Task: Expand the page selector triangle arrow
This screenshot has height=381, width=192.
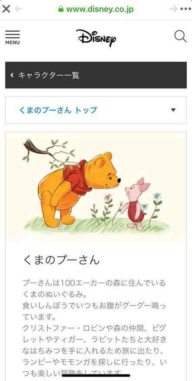Action: pyautogui.click(x=173, y=110)
